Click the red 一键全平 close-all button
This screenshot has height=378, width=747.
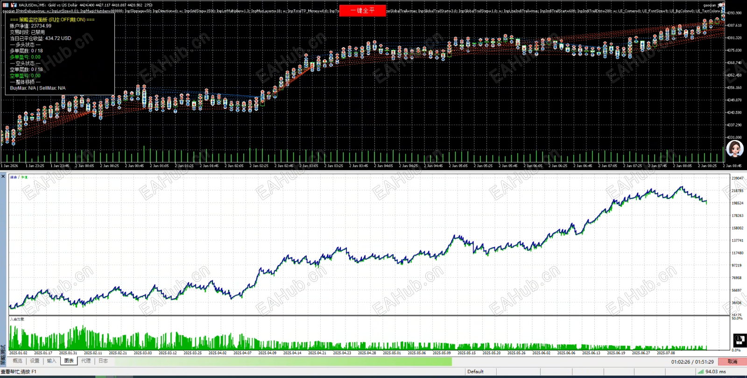(x=363, y=10)
